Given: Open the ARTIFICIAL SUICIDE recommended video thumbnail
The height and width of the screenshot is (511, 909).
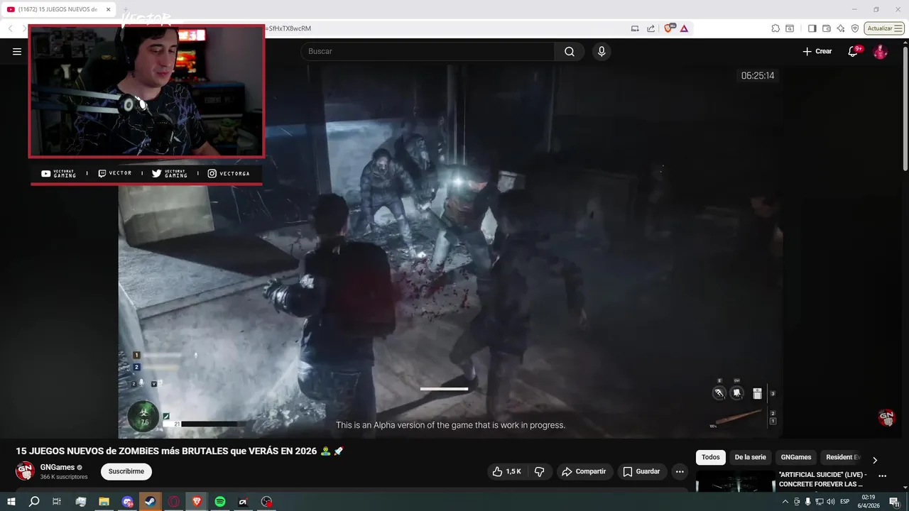Looking at the screenshot, I should tap(735, 480).
